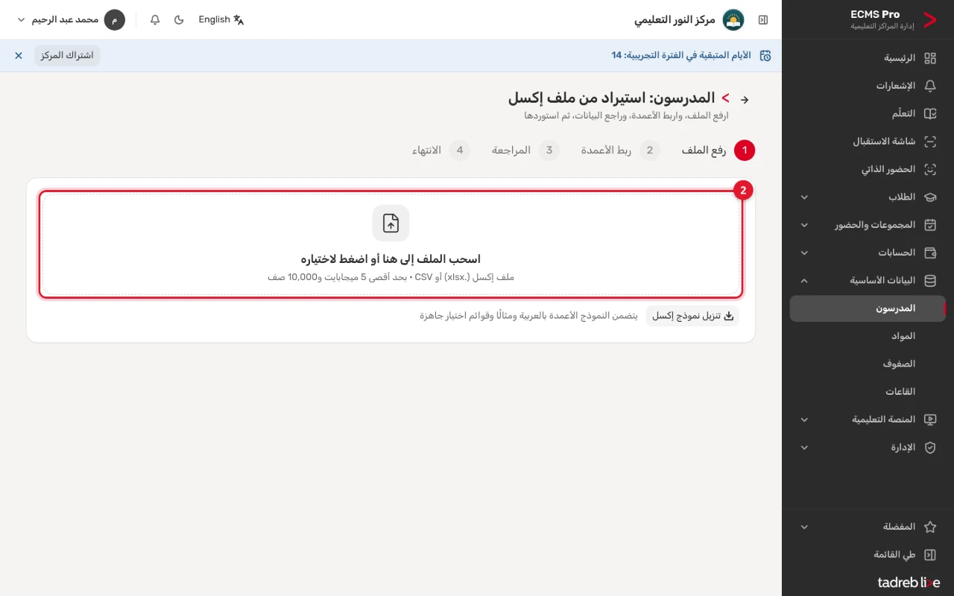Image resolution: width=954 pixels, height=596 pixels.
Task: Click the الحضور الذاتي face-scan icon
Action: pos(930,169)
